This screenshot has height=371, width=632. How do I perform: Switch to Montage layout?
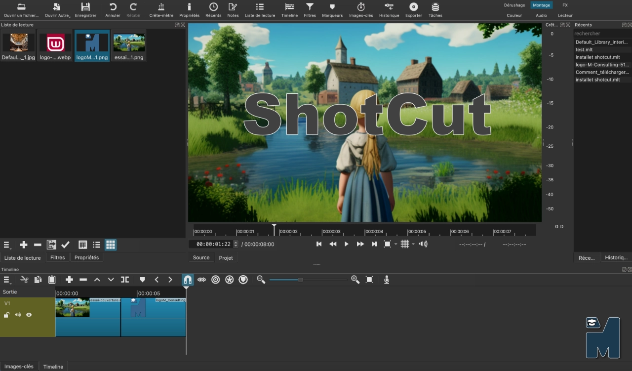click(x=542, y=5)
